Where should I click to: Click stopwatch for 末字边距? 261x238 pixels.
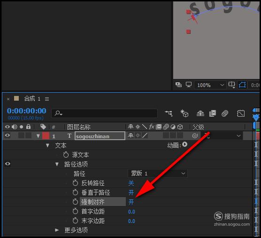(x=75, y=221)
